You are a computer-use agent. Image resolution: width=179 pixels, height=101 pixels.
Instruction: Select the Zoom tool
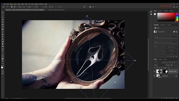click(x=3, y=61)
